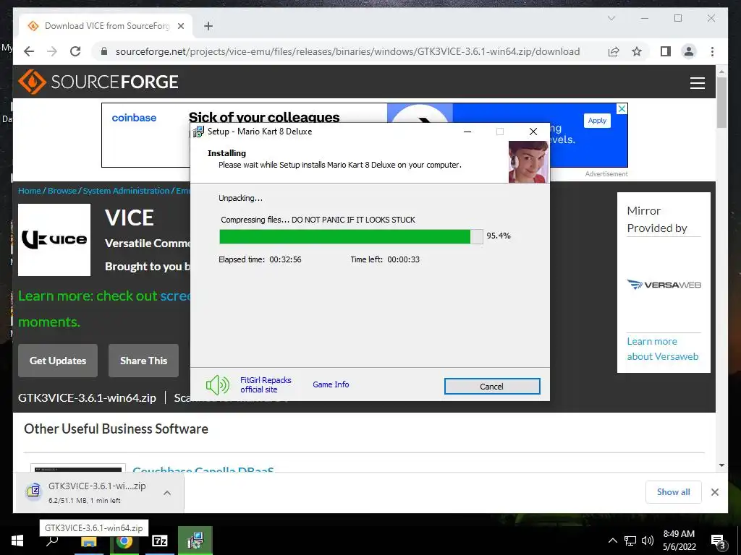Click Apply in the coinbase ad
This screenshot has width=741, height=555.
point(597,121)
